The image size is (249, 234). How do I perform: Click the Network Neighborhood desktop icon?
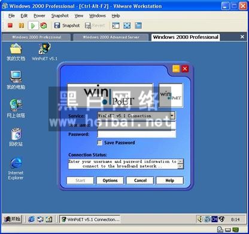pos(16,109)
